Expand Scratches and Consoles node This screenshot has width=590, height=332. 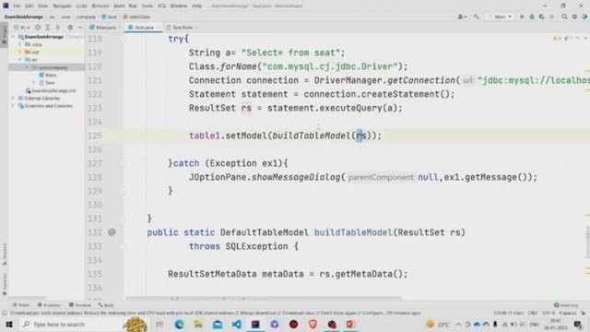click(14, 106)
